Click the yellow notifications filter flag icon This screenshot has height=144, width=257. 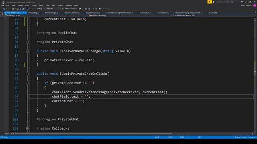pos(210,2)
